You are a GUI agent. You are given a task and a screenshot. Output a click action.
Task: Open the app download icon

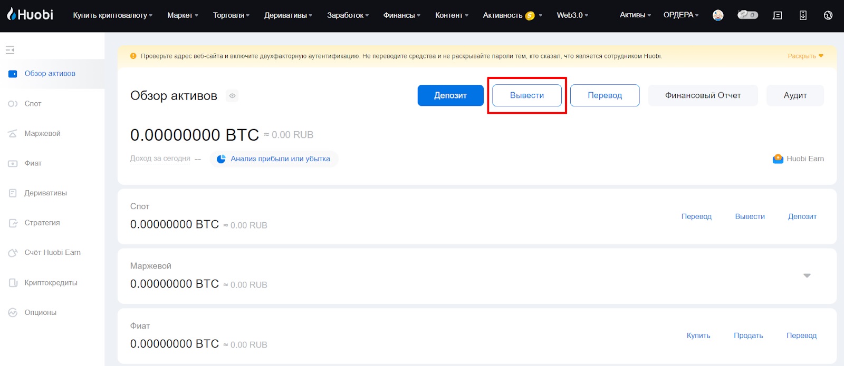[803, 15]
